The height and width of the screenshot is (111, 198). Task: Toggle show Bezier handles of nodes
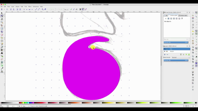[83, 9]
